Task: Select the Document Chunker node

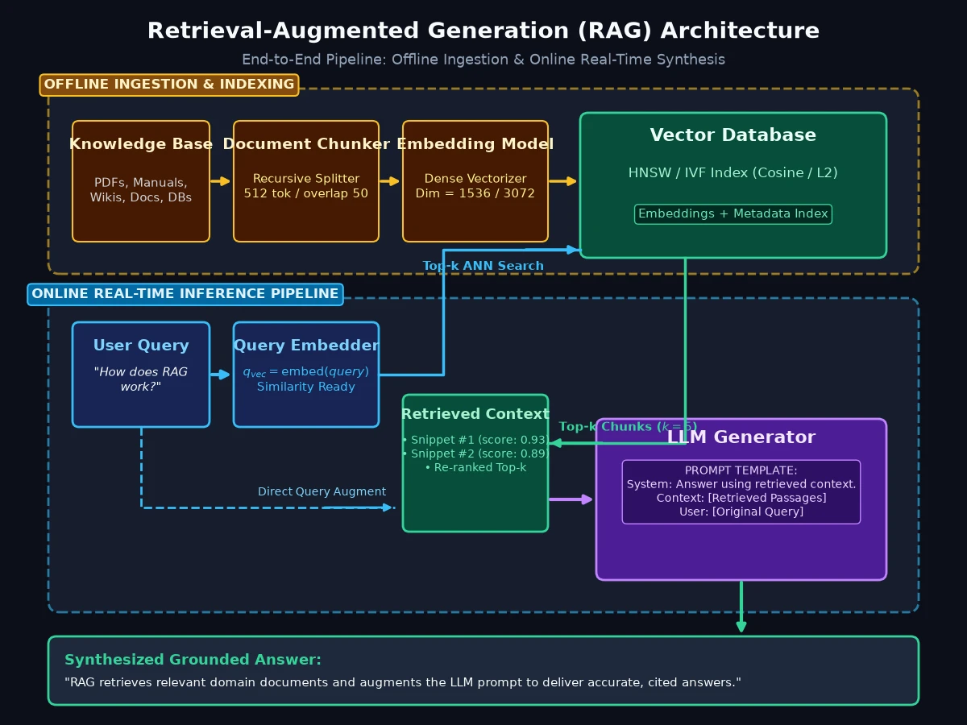Action: 306,181
